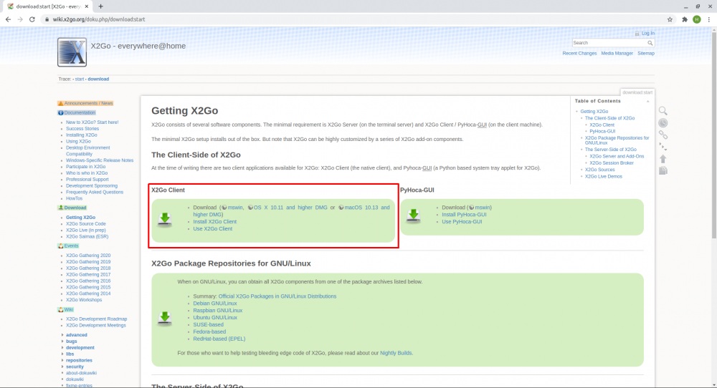Open X2Go Source Code sidebar link
Viewport: 717px width, 388px height.
[x=85, y=224]
